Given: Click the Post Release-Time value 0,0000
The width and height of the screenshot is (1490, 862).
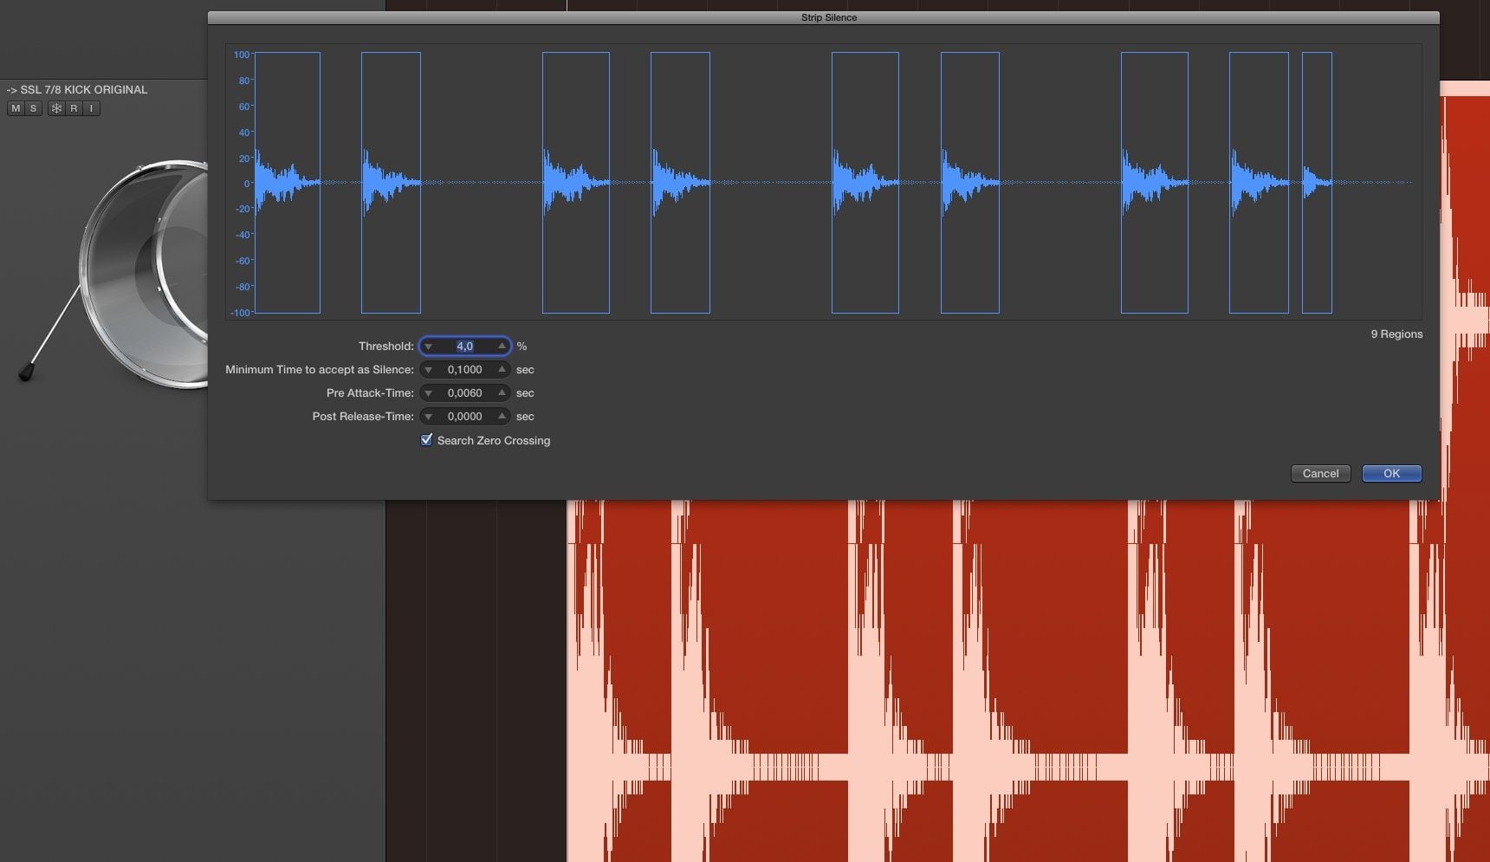Looking at the screenshot, I should 465,417.
